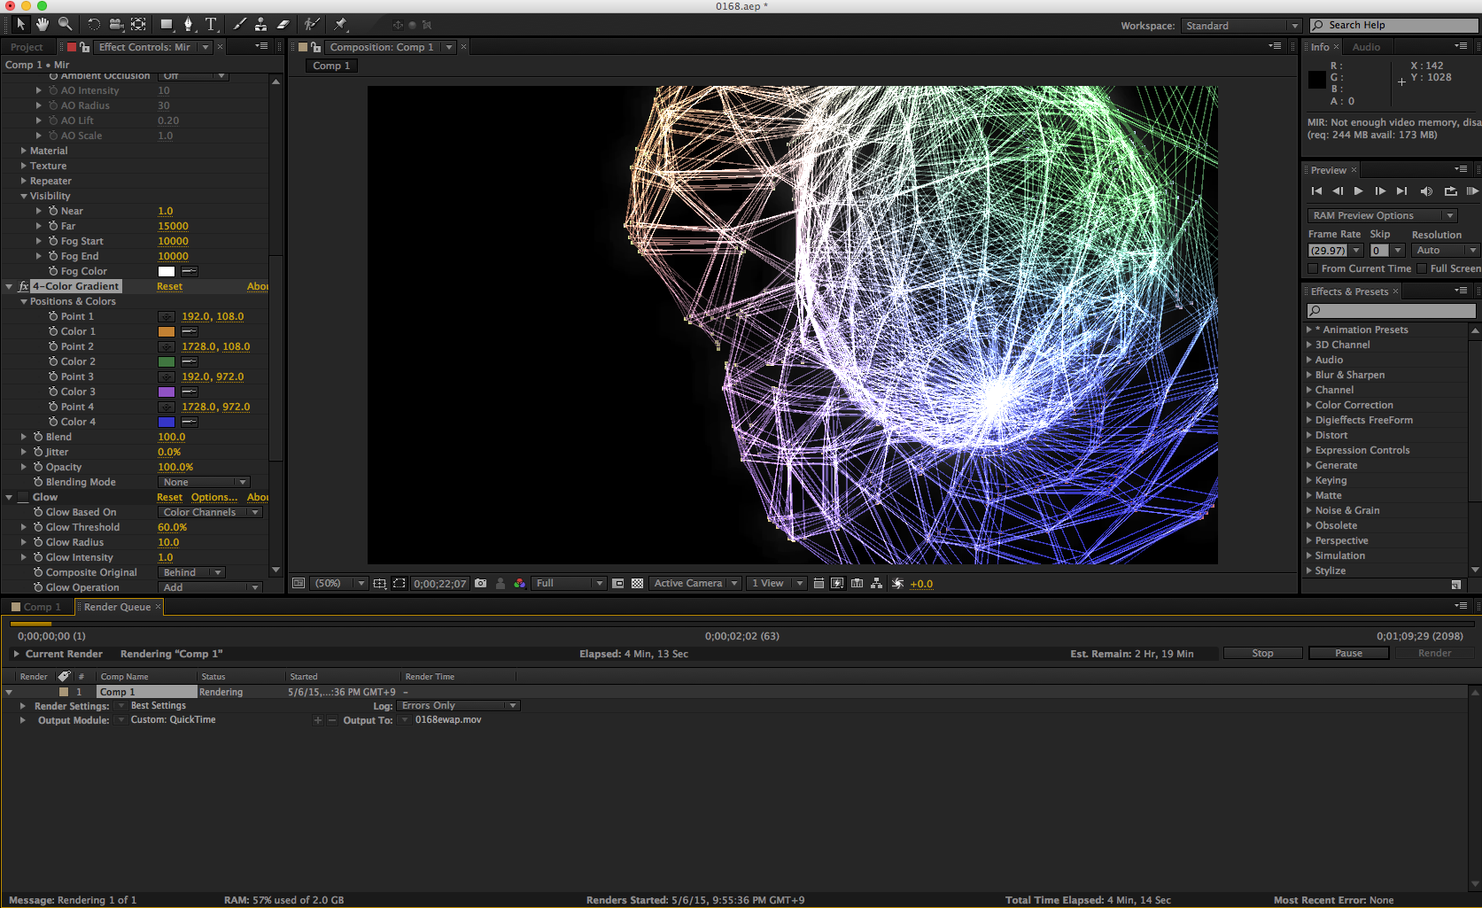Image resolution: width=1482 pixels, height=908 pixels.
Task: Activate the Puppet Pin tool
Action: [x=339, y=24]
